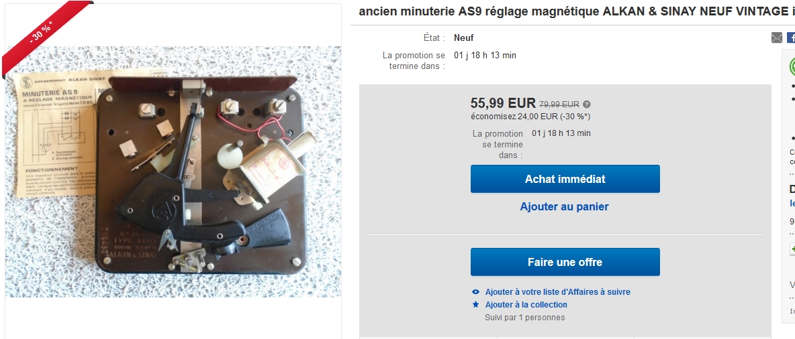Share the listing on Facebook icon
795x339 pixels.
(x=791, y=38)
